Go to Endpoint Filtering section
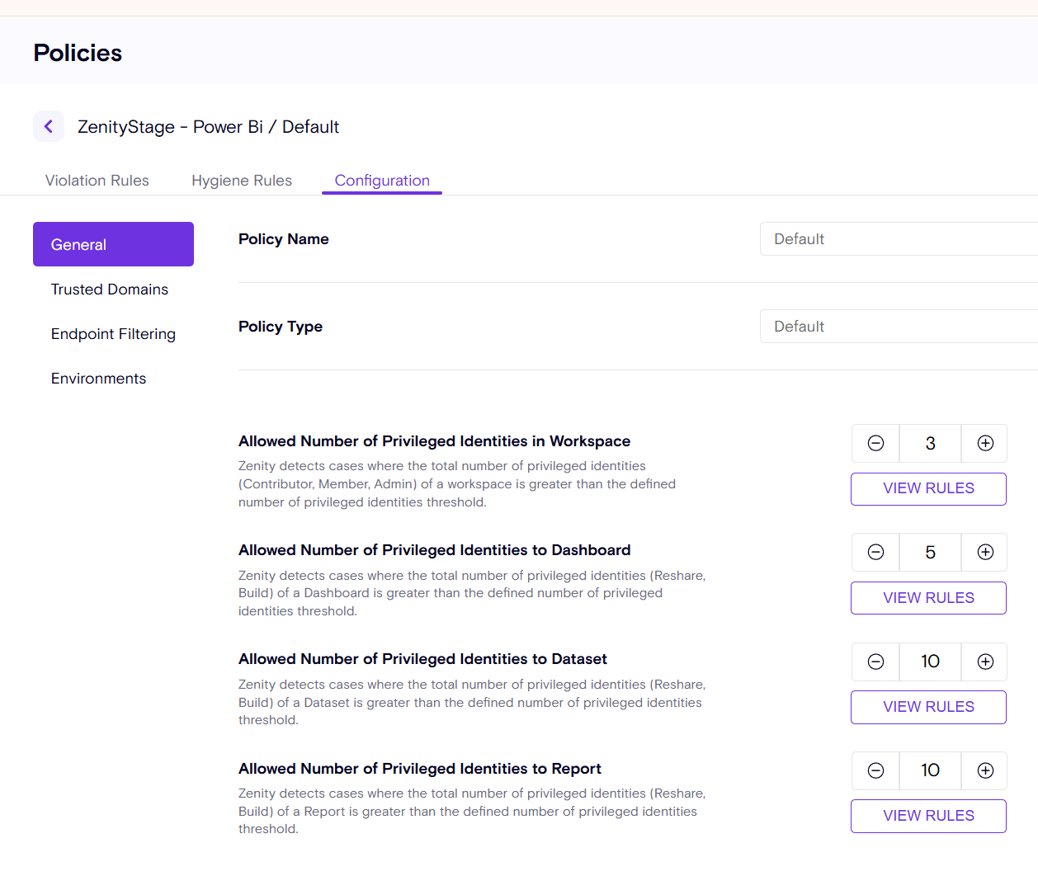The image size is (1038, 876). (113, 334)
